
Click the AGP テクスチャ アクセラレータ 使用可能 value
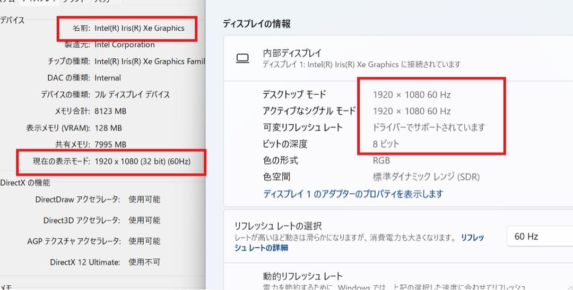tap(144, 241)
